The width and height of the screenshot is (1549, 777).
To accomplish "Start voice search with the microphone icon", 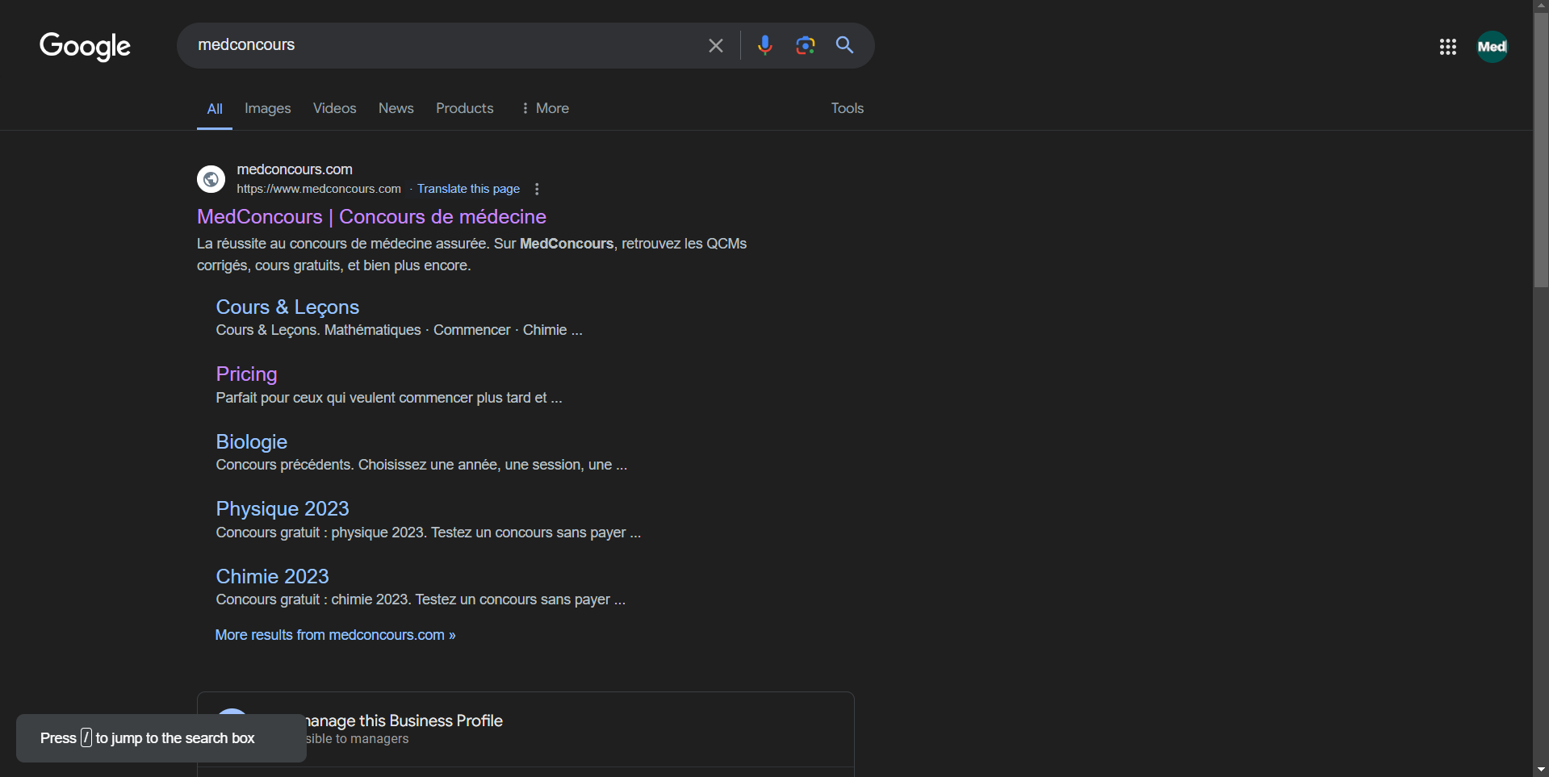I will coord(764,45).
